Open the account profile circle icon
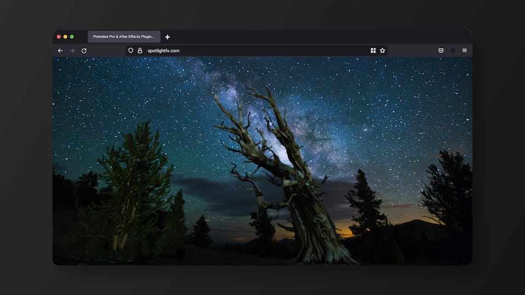 pos(453,50)
